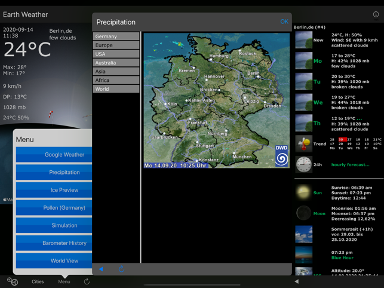Tap the 24h clock icon

coord(303,164)
